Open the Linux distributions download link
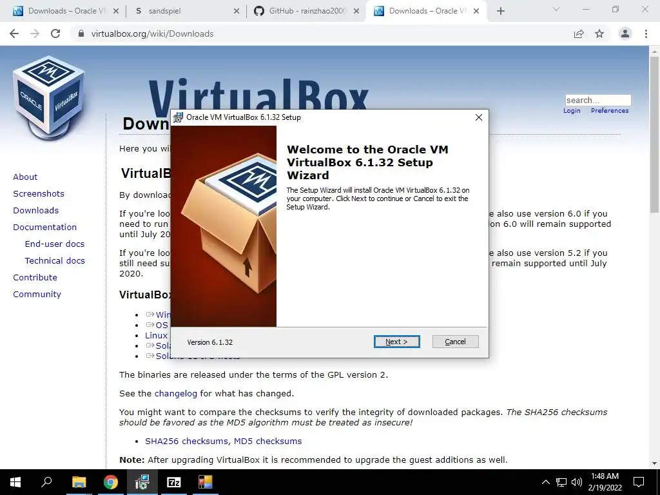 click(157, 335)
